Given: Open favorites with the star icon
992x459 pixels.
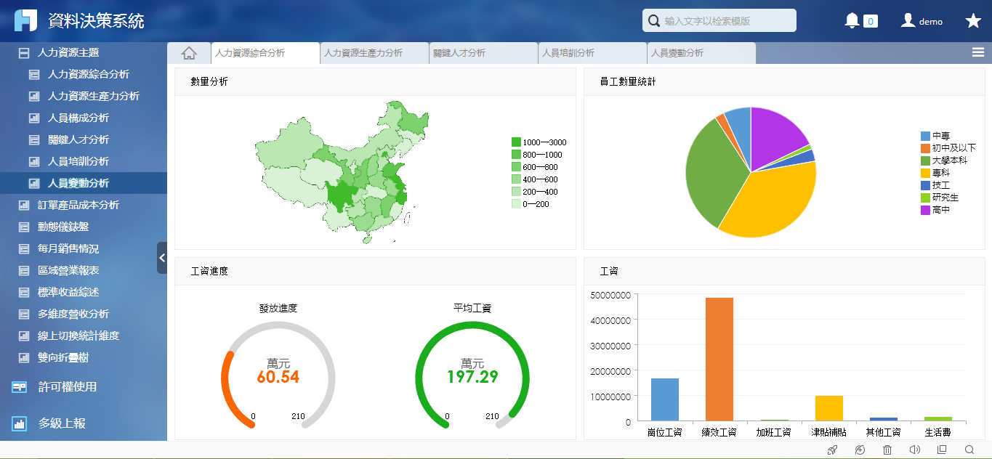Looking at the screenshot, I should point(973,21).
